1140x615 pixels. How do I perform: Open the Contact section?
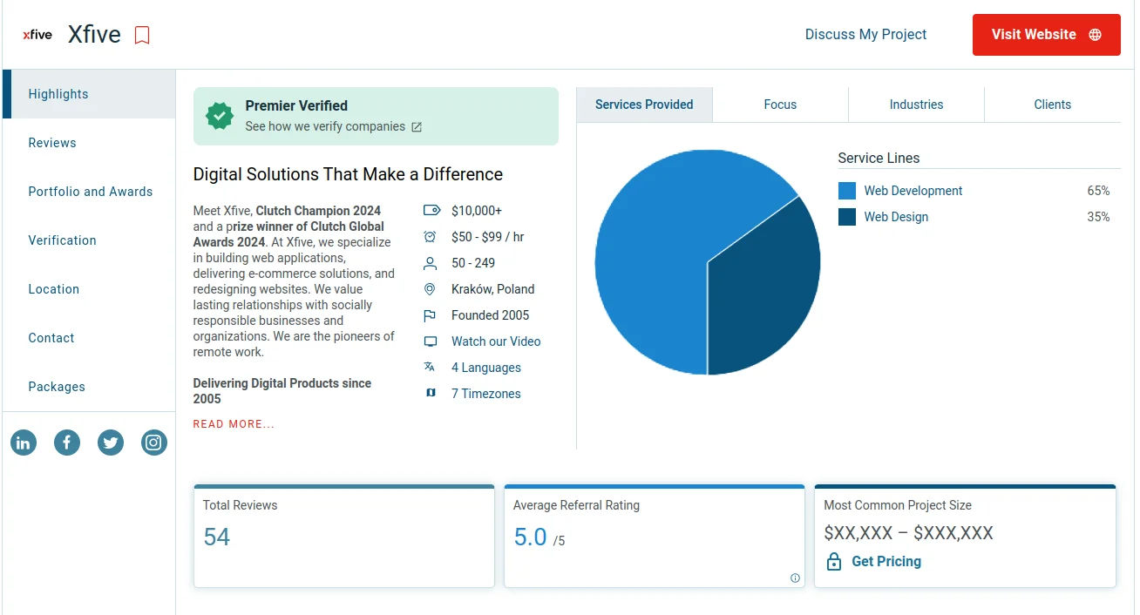coord(89,338)
